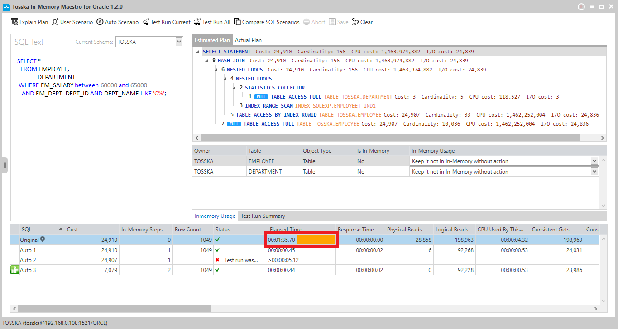Viewport: 618px width, 329px height.
Task: Click red X status of Auto 2
Action: 217,260
